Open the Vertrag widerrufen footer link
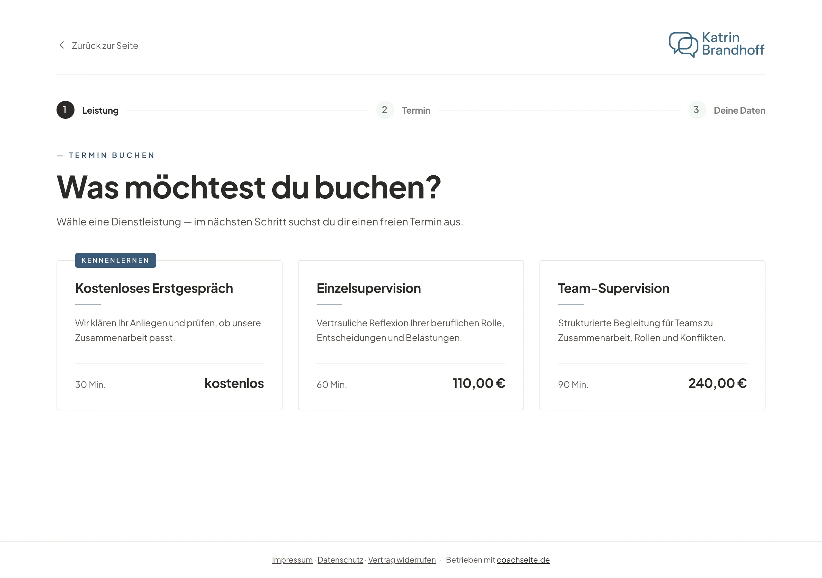Screen dimensions: 822x578 pyautogui.click(x=402, y=560)
